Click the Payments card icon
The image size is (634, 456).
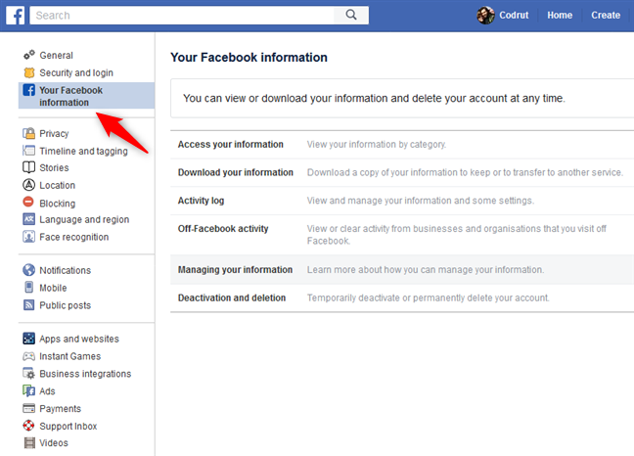28,408
